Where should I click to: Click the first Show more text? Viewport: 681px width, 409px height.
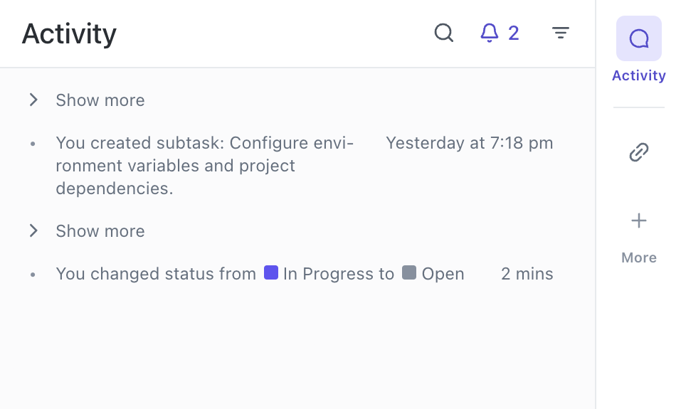coord(100,100)
